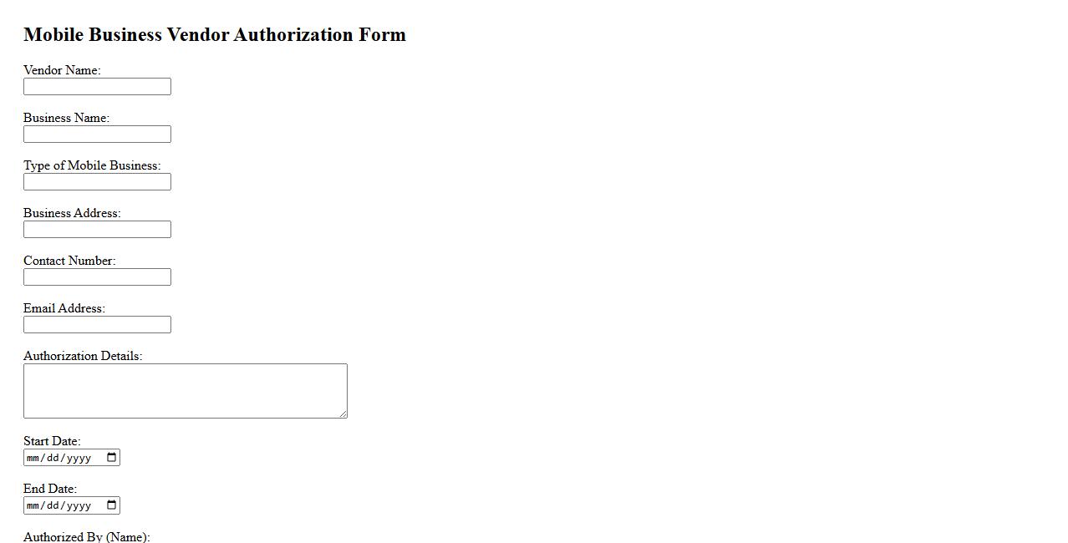
Task: Click into the Business Address field
Action: (97, 230)
